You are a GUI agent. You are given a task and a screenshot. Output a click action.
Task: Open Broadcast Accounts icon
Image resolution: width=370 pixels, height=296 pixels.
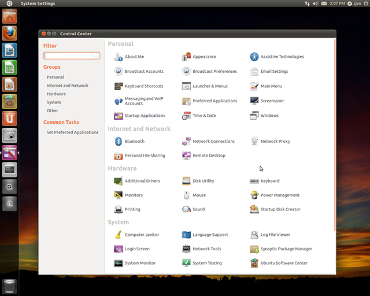118,71
